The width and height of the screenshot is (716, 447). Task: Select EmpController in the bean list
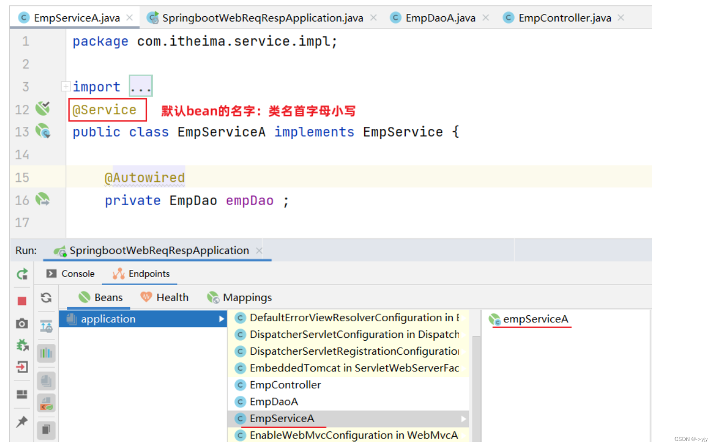coord(285,384)
